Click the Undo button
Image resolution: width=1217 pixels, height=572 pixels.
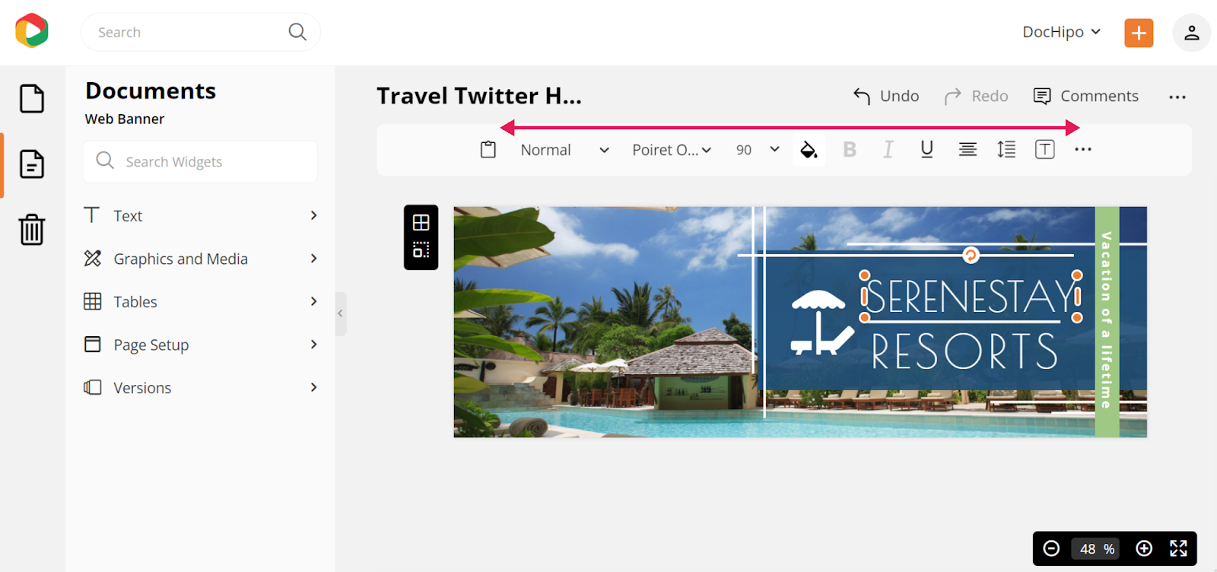coord(886,97)
